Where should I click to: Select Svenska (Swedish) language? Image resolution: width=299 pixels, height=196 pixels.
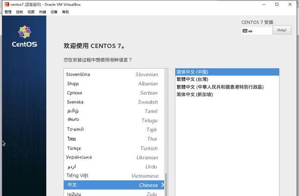pyautogui.click(x=114, y=102)
